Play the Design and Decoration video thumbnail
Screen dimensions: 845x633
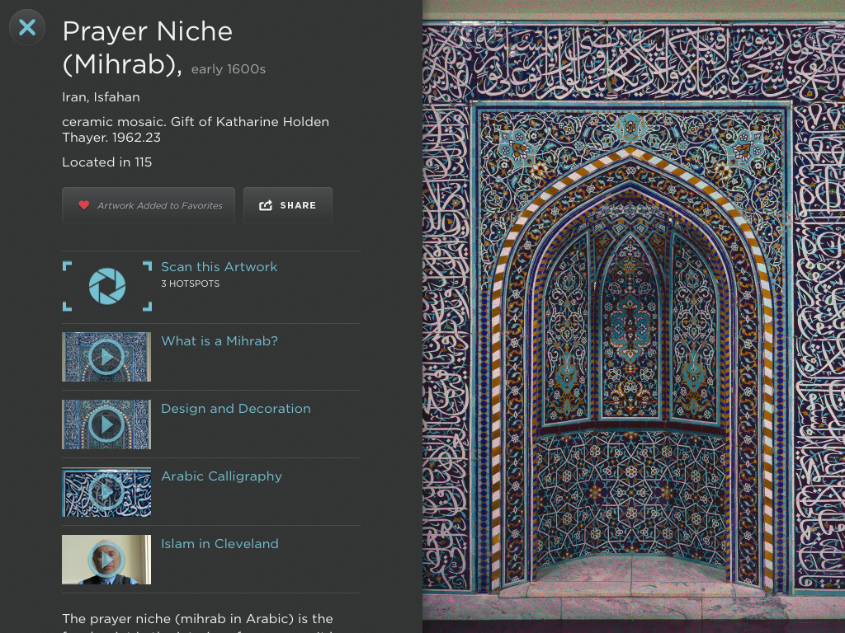[106, 424]
